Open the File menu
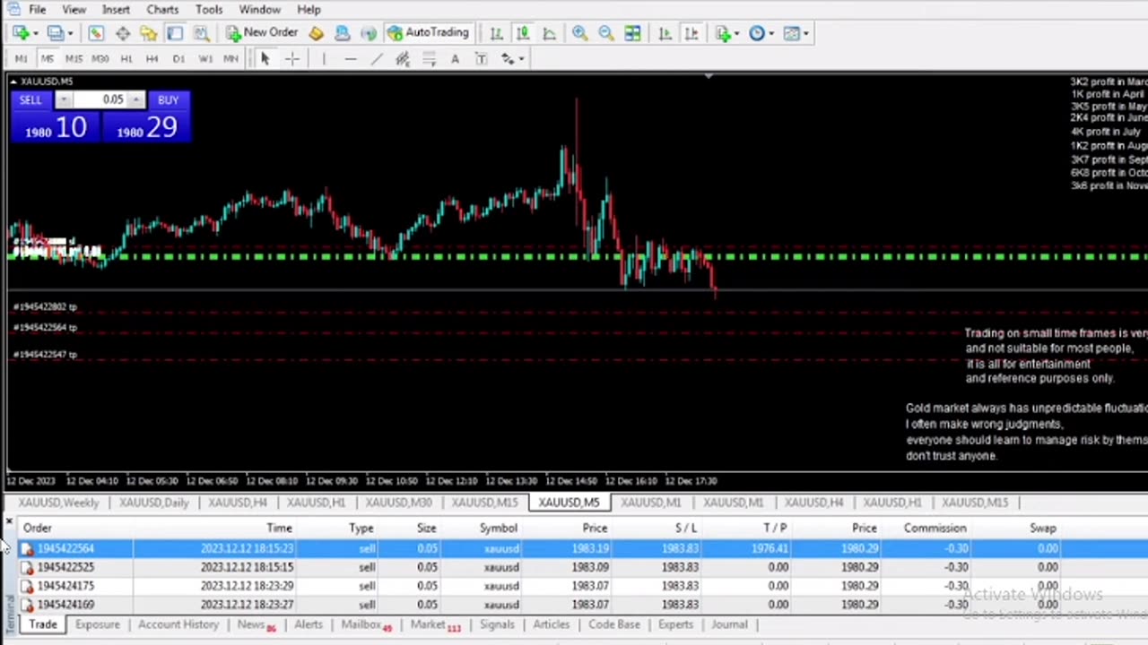 (37, 9)
